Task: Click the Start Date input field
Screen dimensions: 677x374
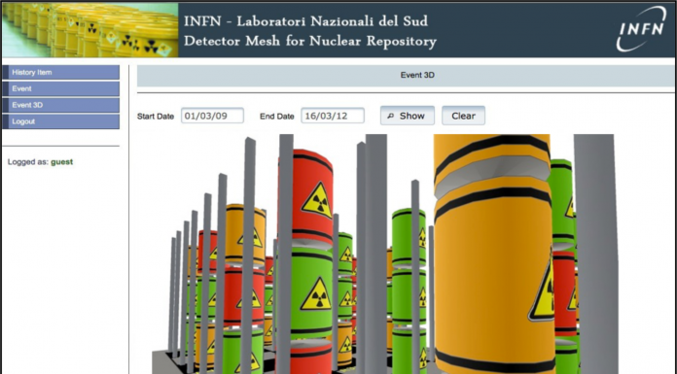Action: [212, 116]
